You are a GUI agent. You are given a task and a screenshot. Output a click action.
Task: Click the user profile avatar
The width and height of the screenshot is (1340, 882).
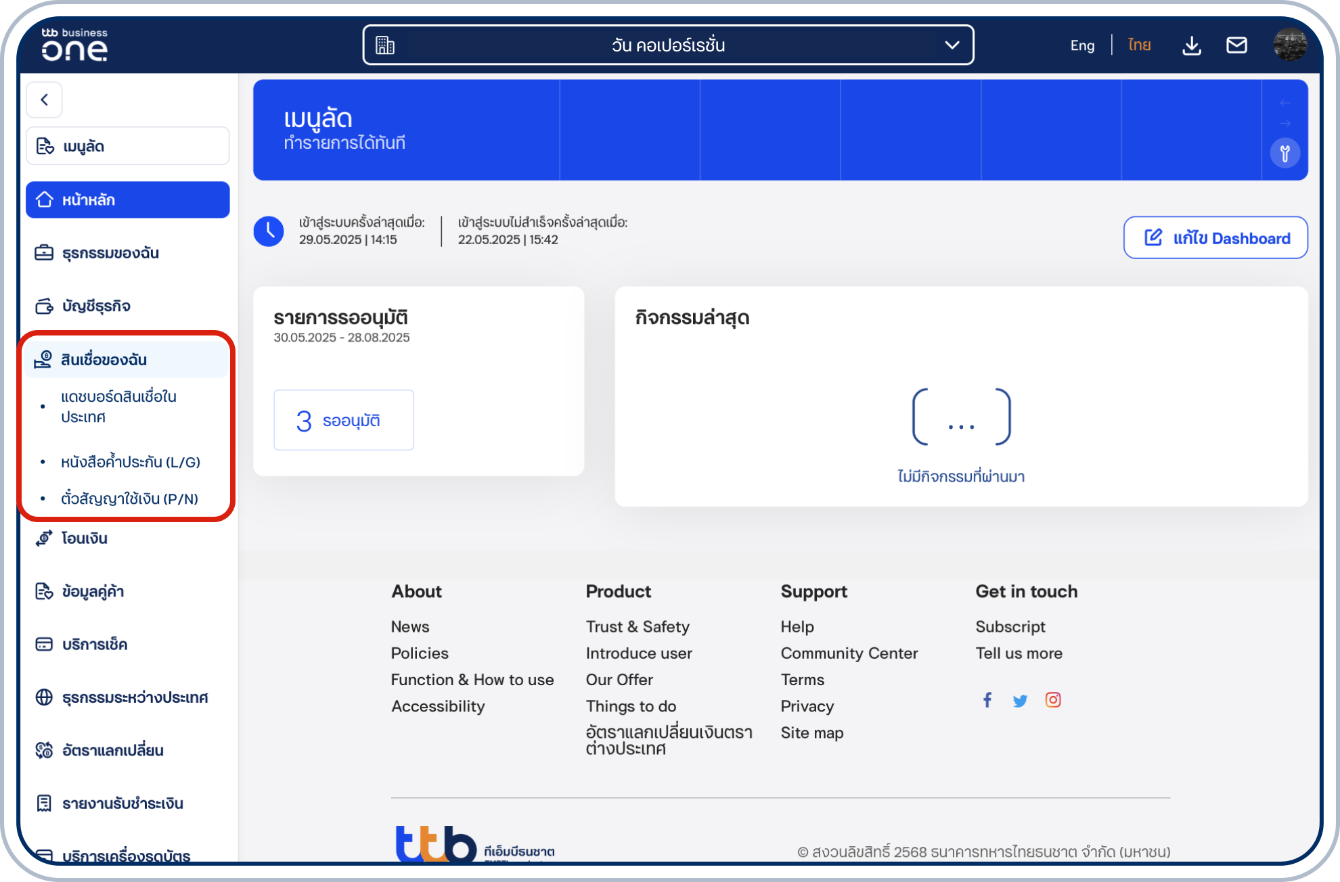(x=1289, y=45)
